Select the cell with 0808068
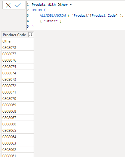 click(x=18, y=111)
